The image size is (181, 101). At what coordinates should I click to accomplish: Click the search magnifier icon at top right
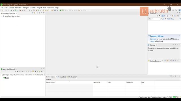click(173, 10)
